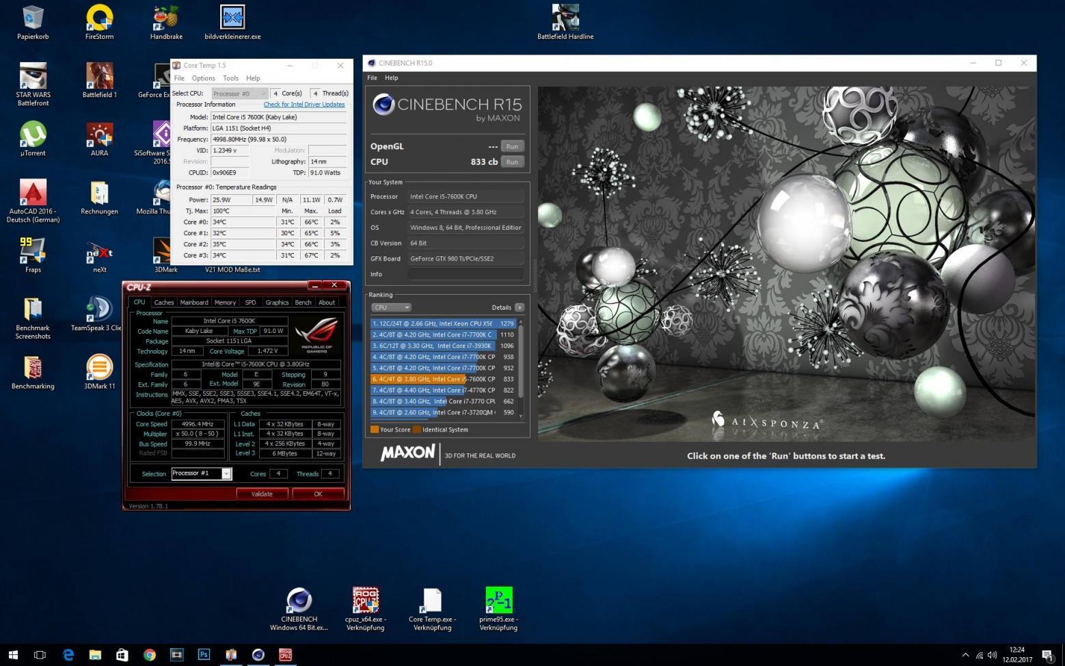Select ranking entry 6 i5-7600K score 833
Image resolution: width=1065 pixels, height=666 pixels.
(x=443, y=379)
